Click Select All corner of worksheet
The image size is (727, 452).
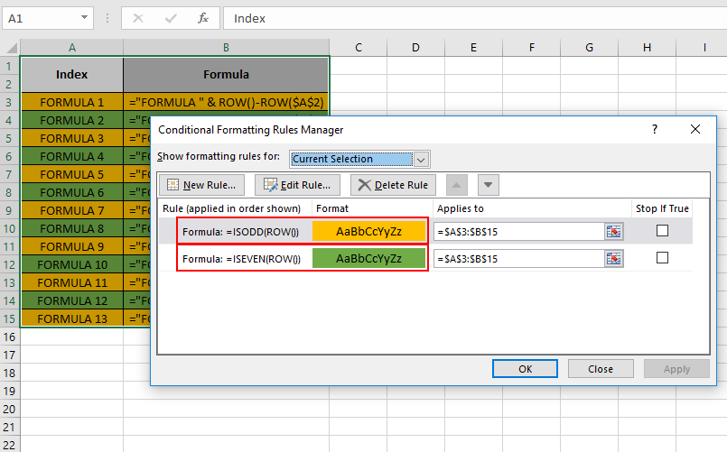pos(10,47)
